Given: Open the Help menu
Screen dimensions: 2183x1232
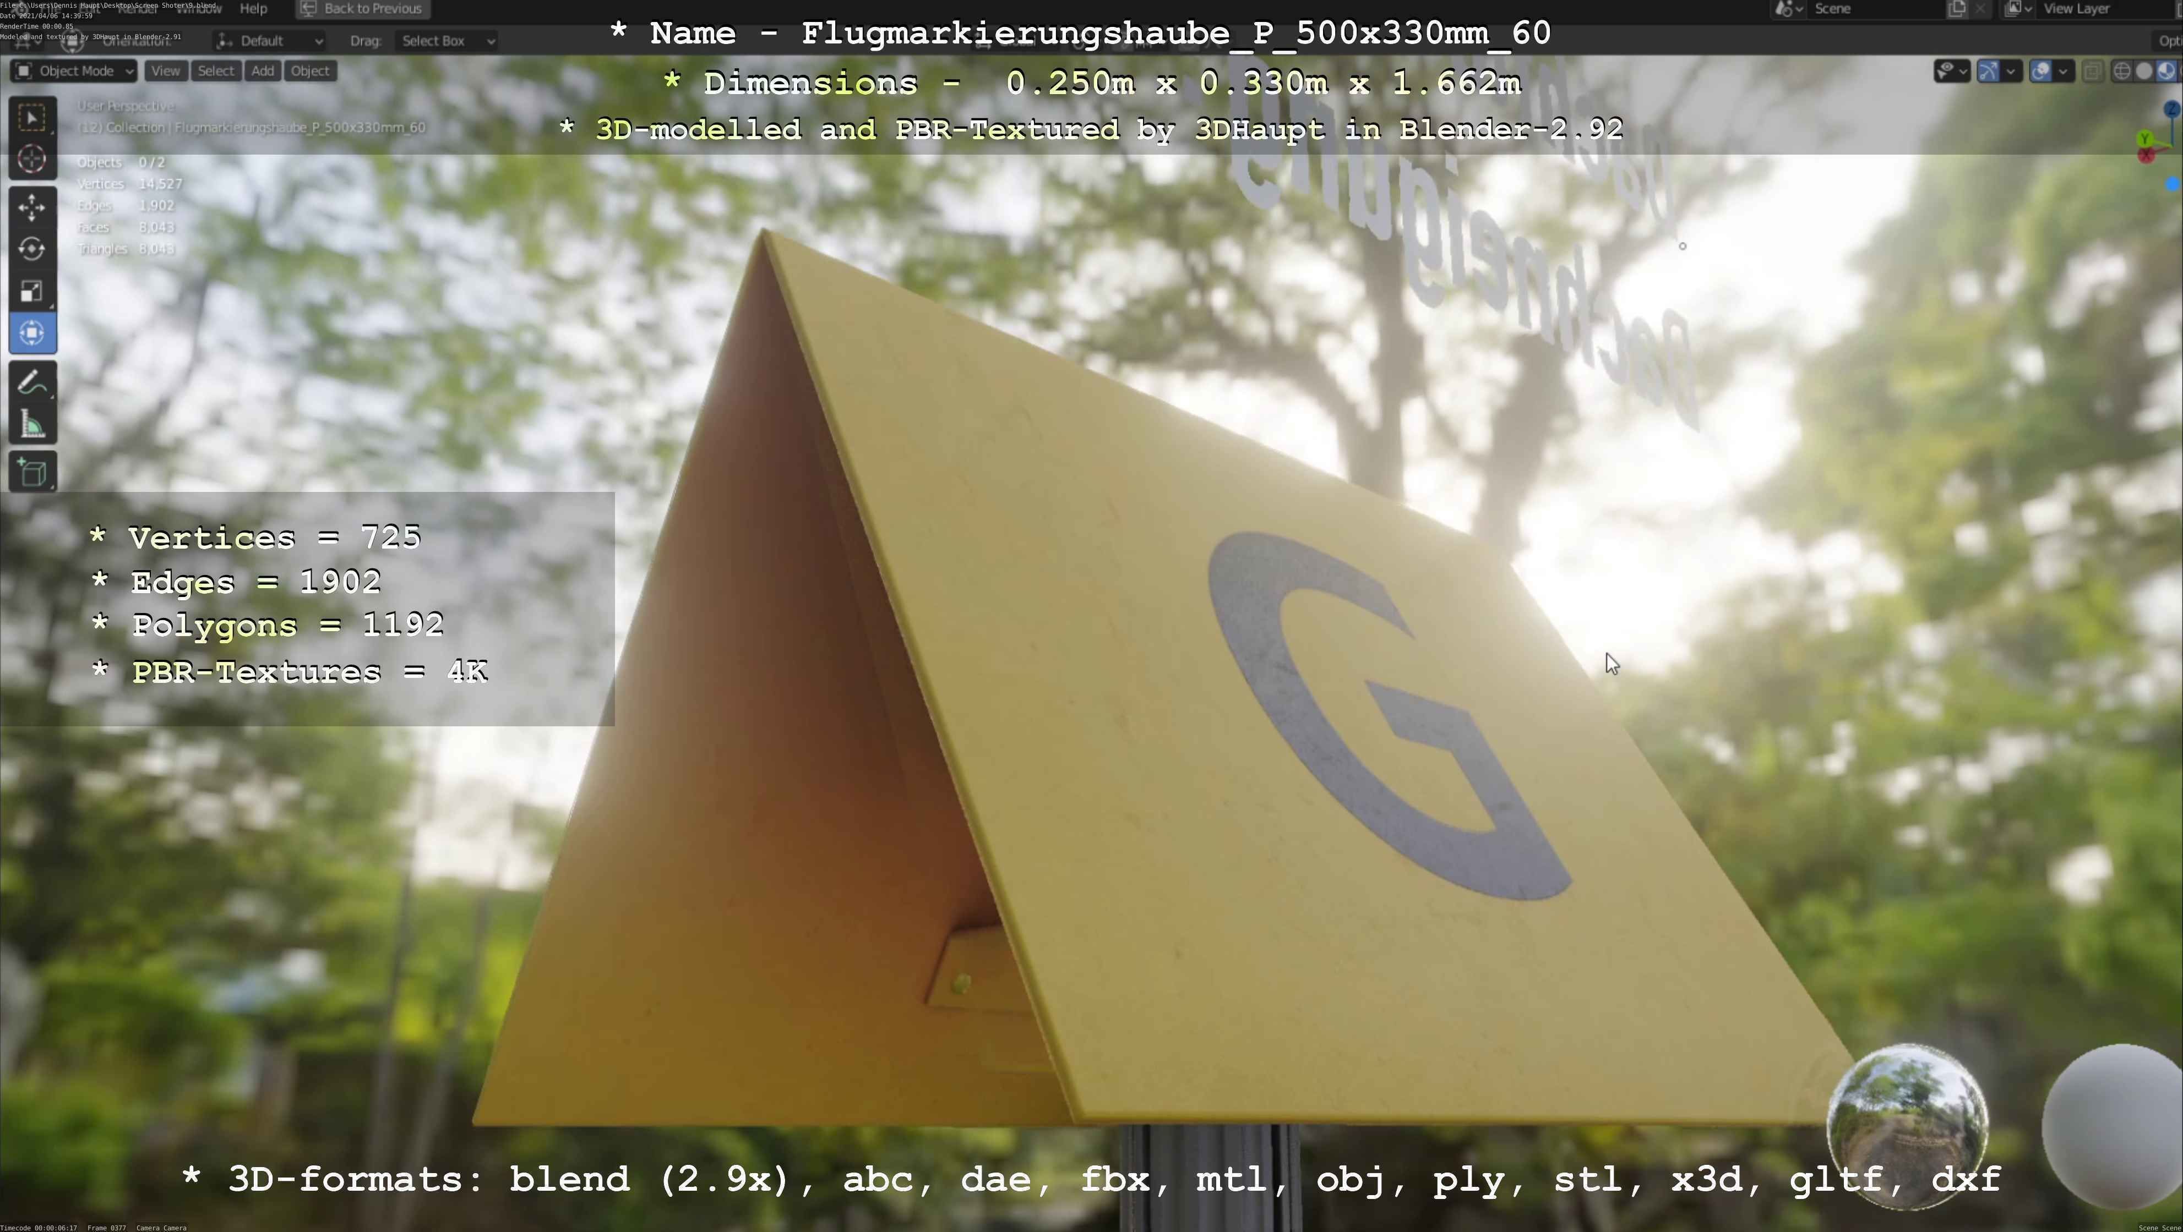Looking at the screenshot, I should tap(253, 8).
